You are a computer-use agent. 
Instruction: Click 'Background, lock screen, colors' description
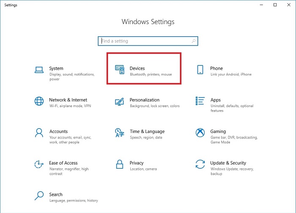coord(155,106)
